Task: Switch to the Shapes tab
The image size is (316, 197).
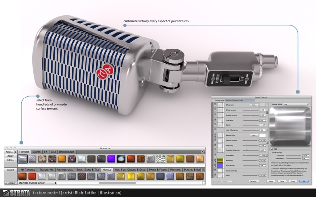Action: pyautogui.click(x=37, y=152)
